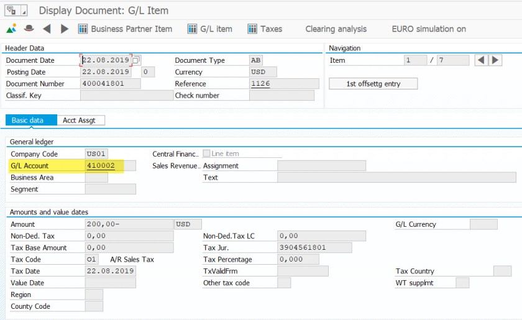Click the Tax Date field
Viewport: 522px width, 320px height.
pos(110,271)
